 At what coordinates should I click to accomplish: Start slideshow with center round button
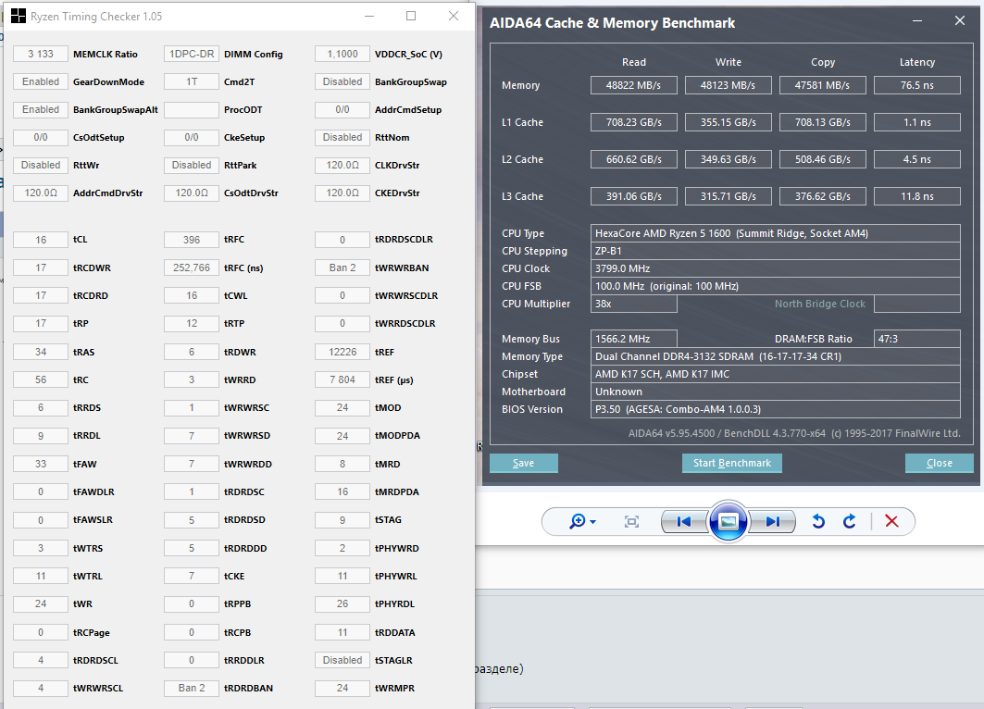click(728, 521)
